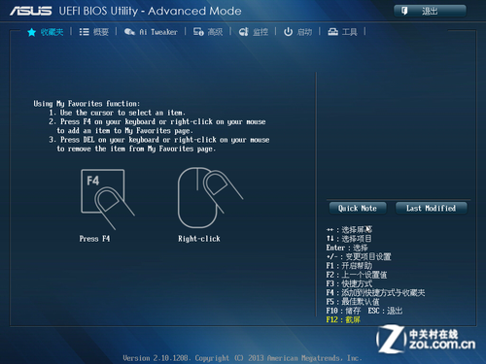The width and height of the screenshot is (486, 364).
Task: Switch to the 概要 main tab
Action: click(94, 32)
